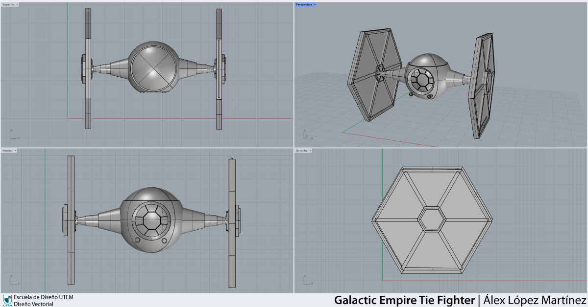The width and height of the screenshot is (588, 307).
Task: Click the Frontal viewport title label
Action: (7, 151)
